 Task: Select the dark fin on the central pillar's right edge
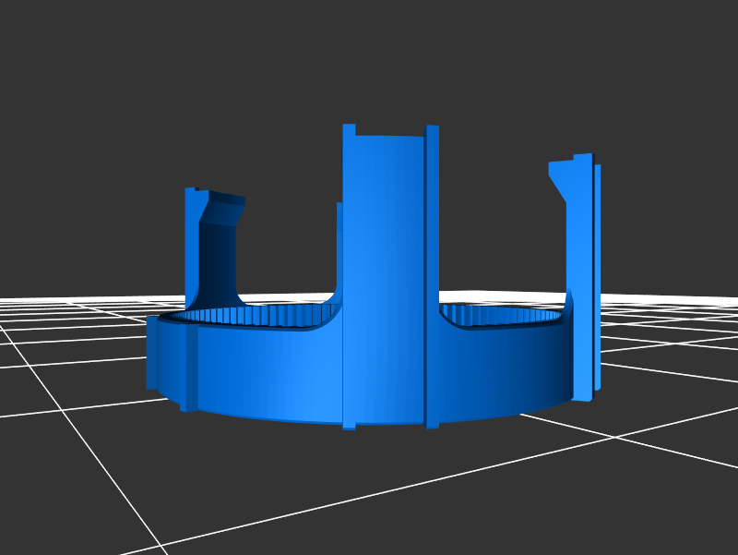(x=432, y=277)
